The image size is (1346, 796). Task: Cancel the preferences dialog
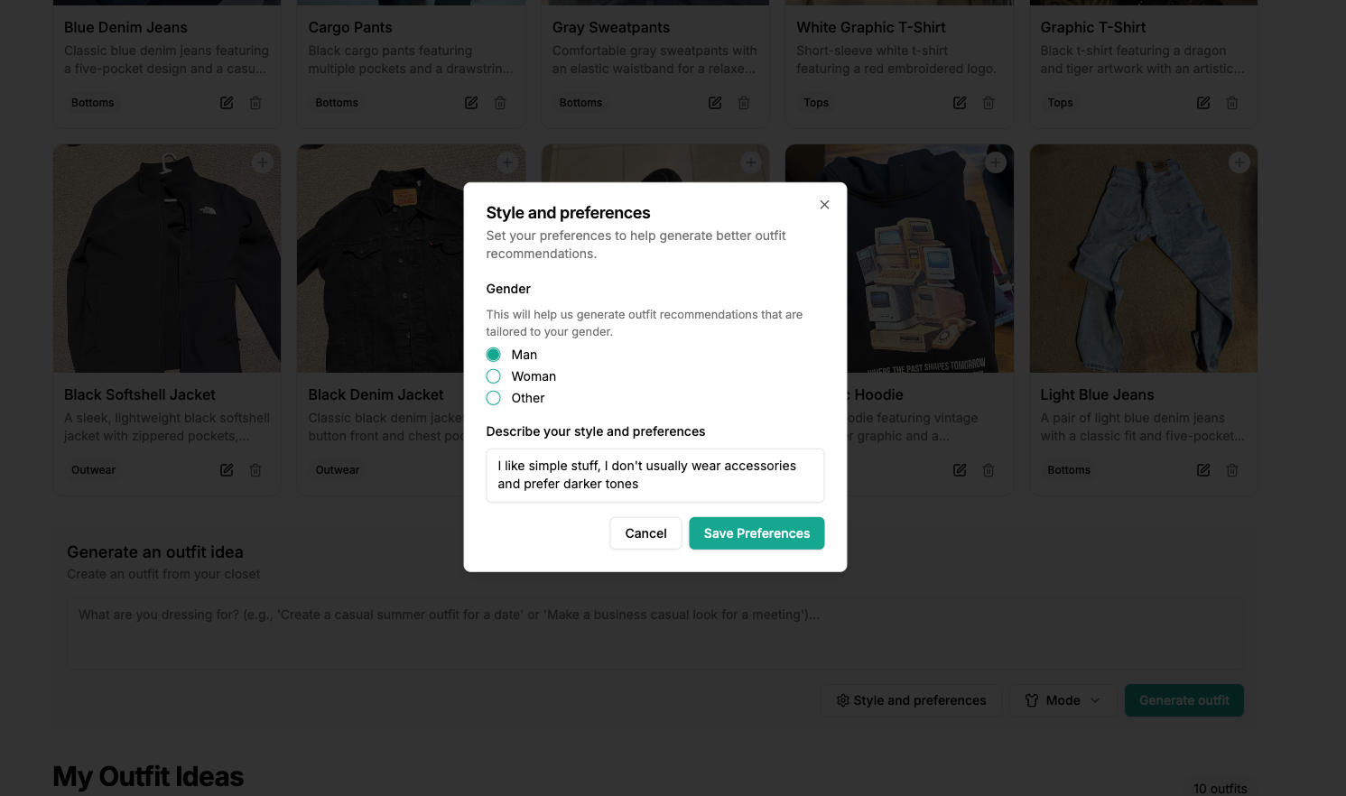pos(645,533)
